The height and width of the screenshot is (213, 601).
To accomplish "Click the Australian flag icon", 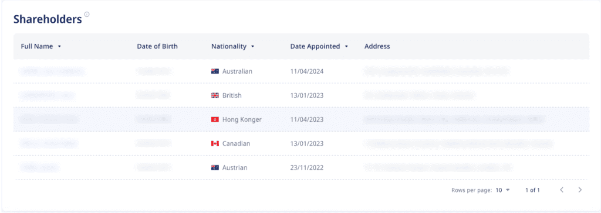I will click(x=215, y=71).
